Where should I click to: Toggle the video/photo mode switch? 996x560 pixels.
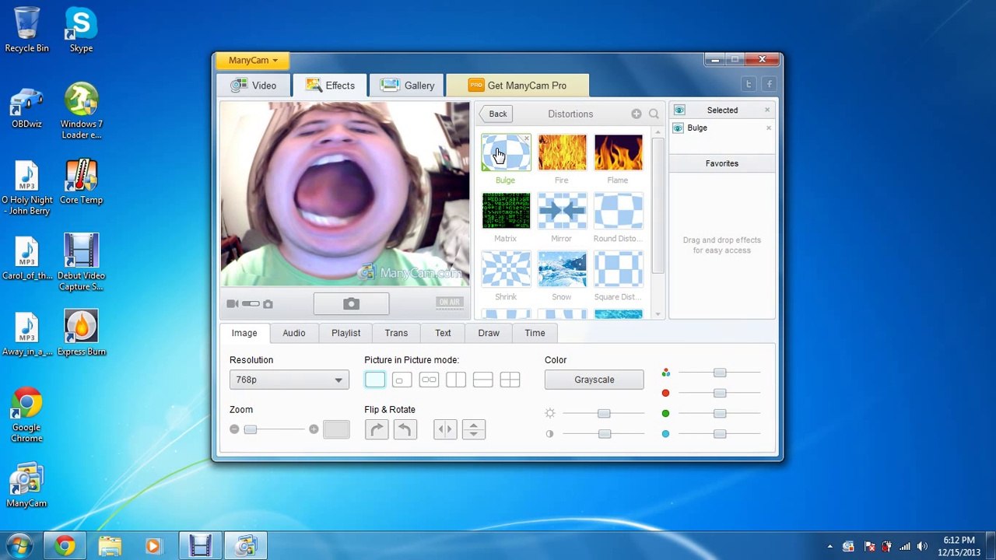[x=251, y=304]
